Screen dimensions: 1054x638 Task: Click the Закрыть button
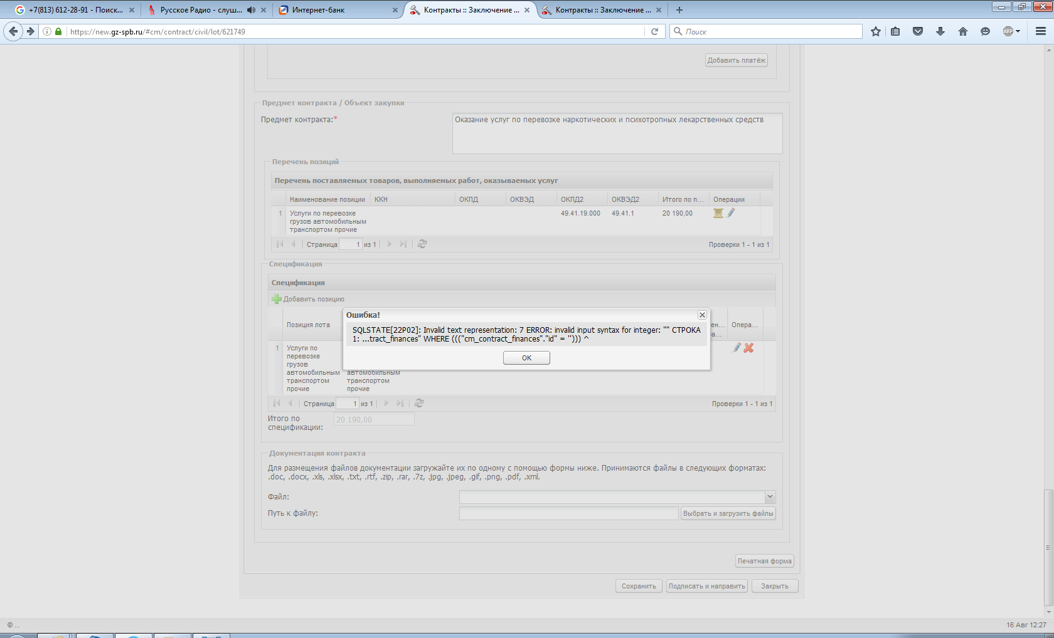(775, 586)
